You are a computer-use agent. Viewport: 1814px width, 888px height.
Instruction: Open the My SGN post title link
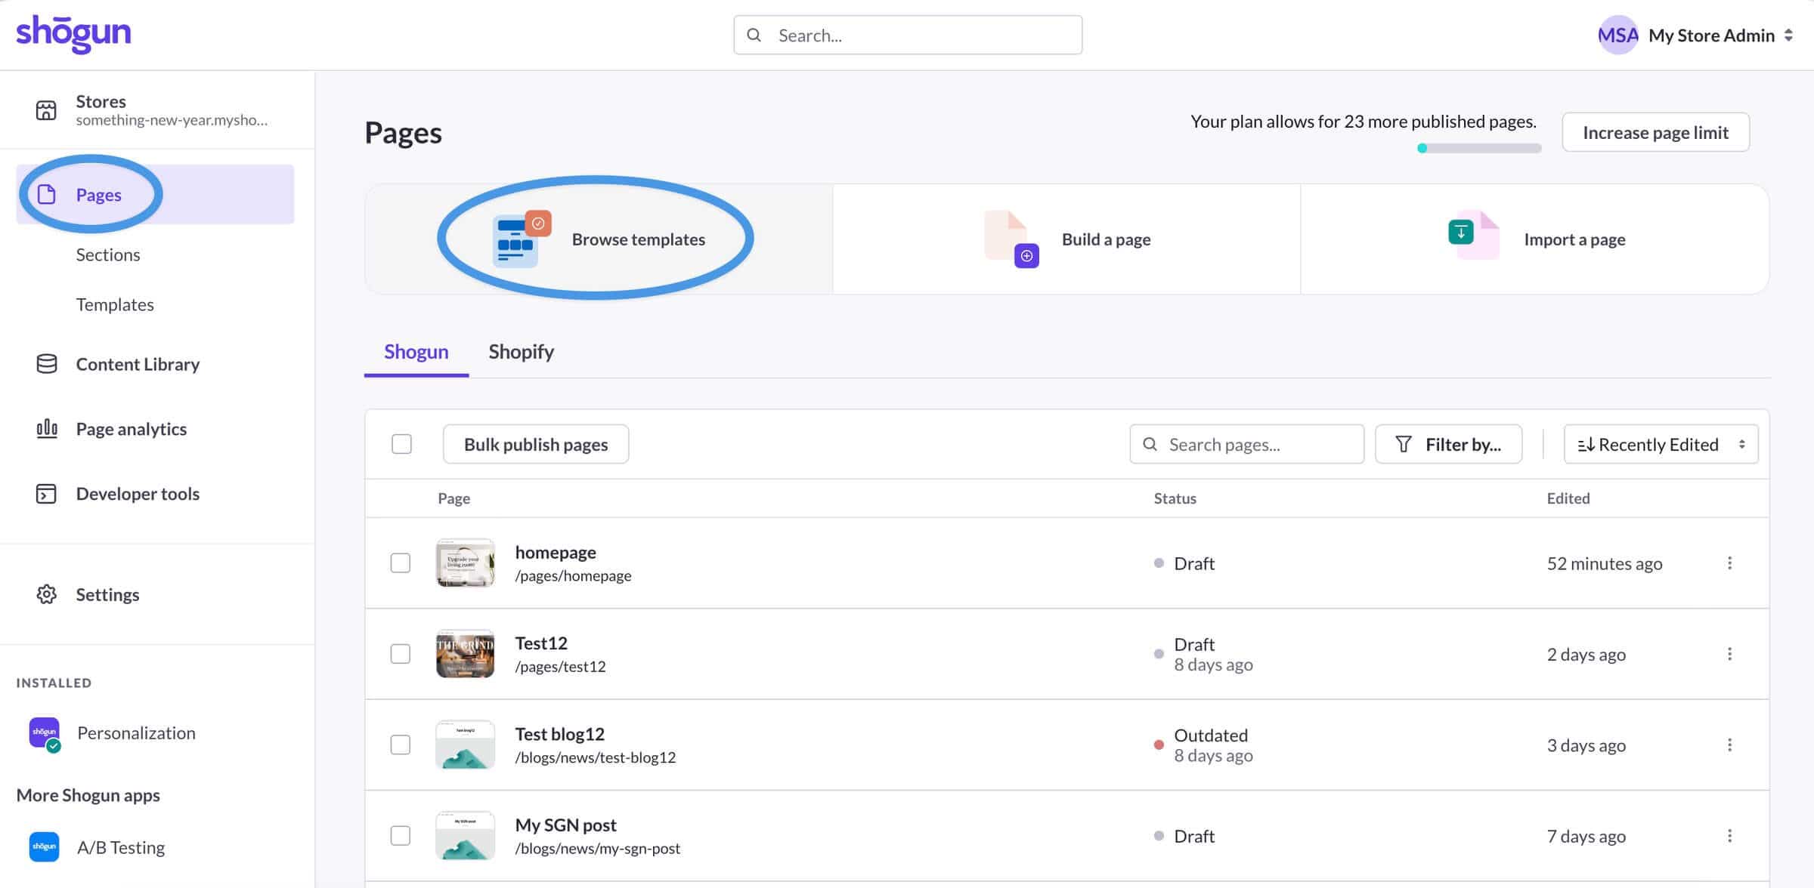point(565,825)
